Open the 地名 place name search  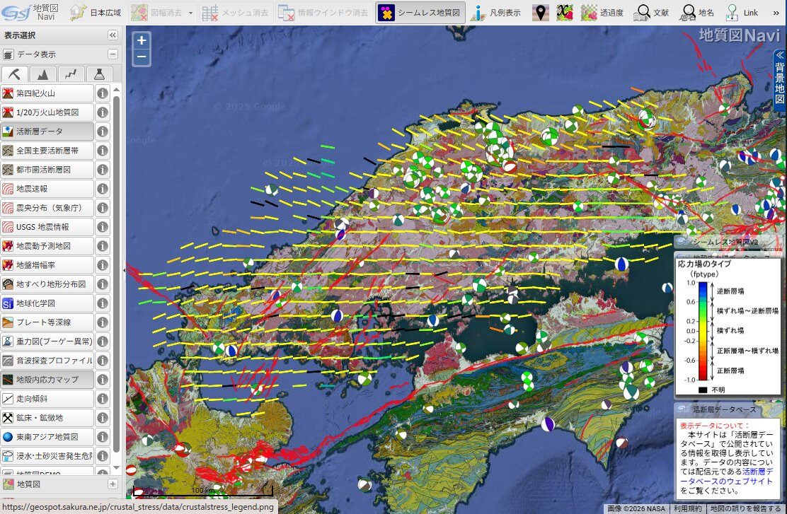click(x=697, y=13)
